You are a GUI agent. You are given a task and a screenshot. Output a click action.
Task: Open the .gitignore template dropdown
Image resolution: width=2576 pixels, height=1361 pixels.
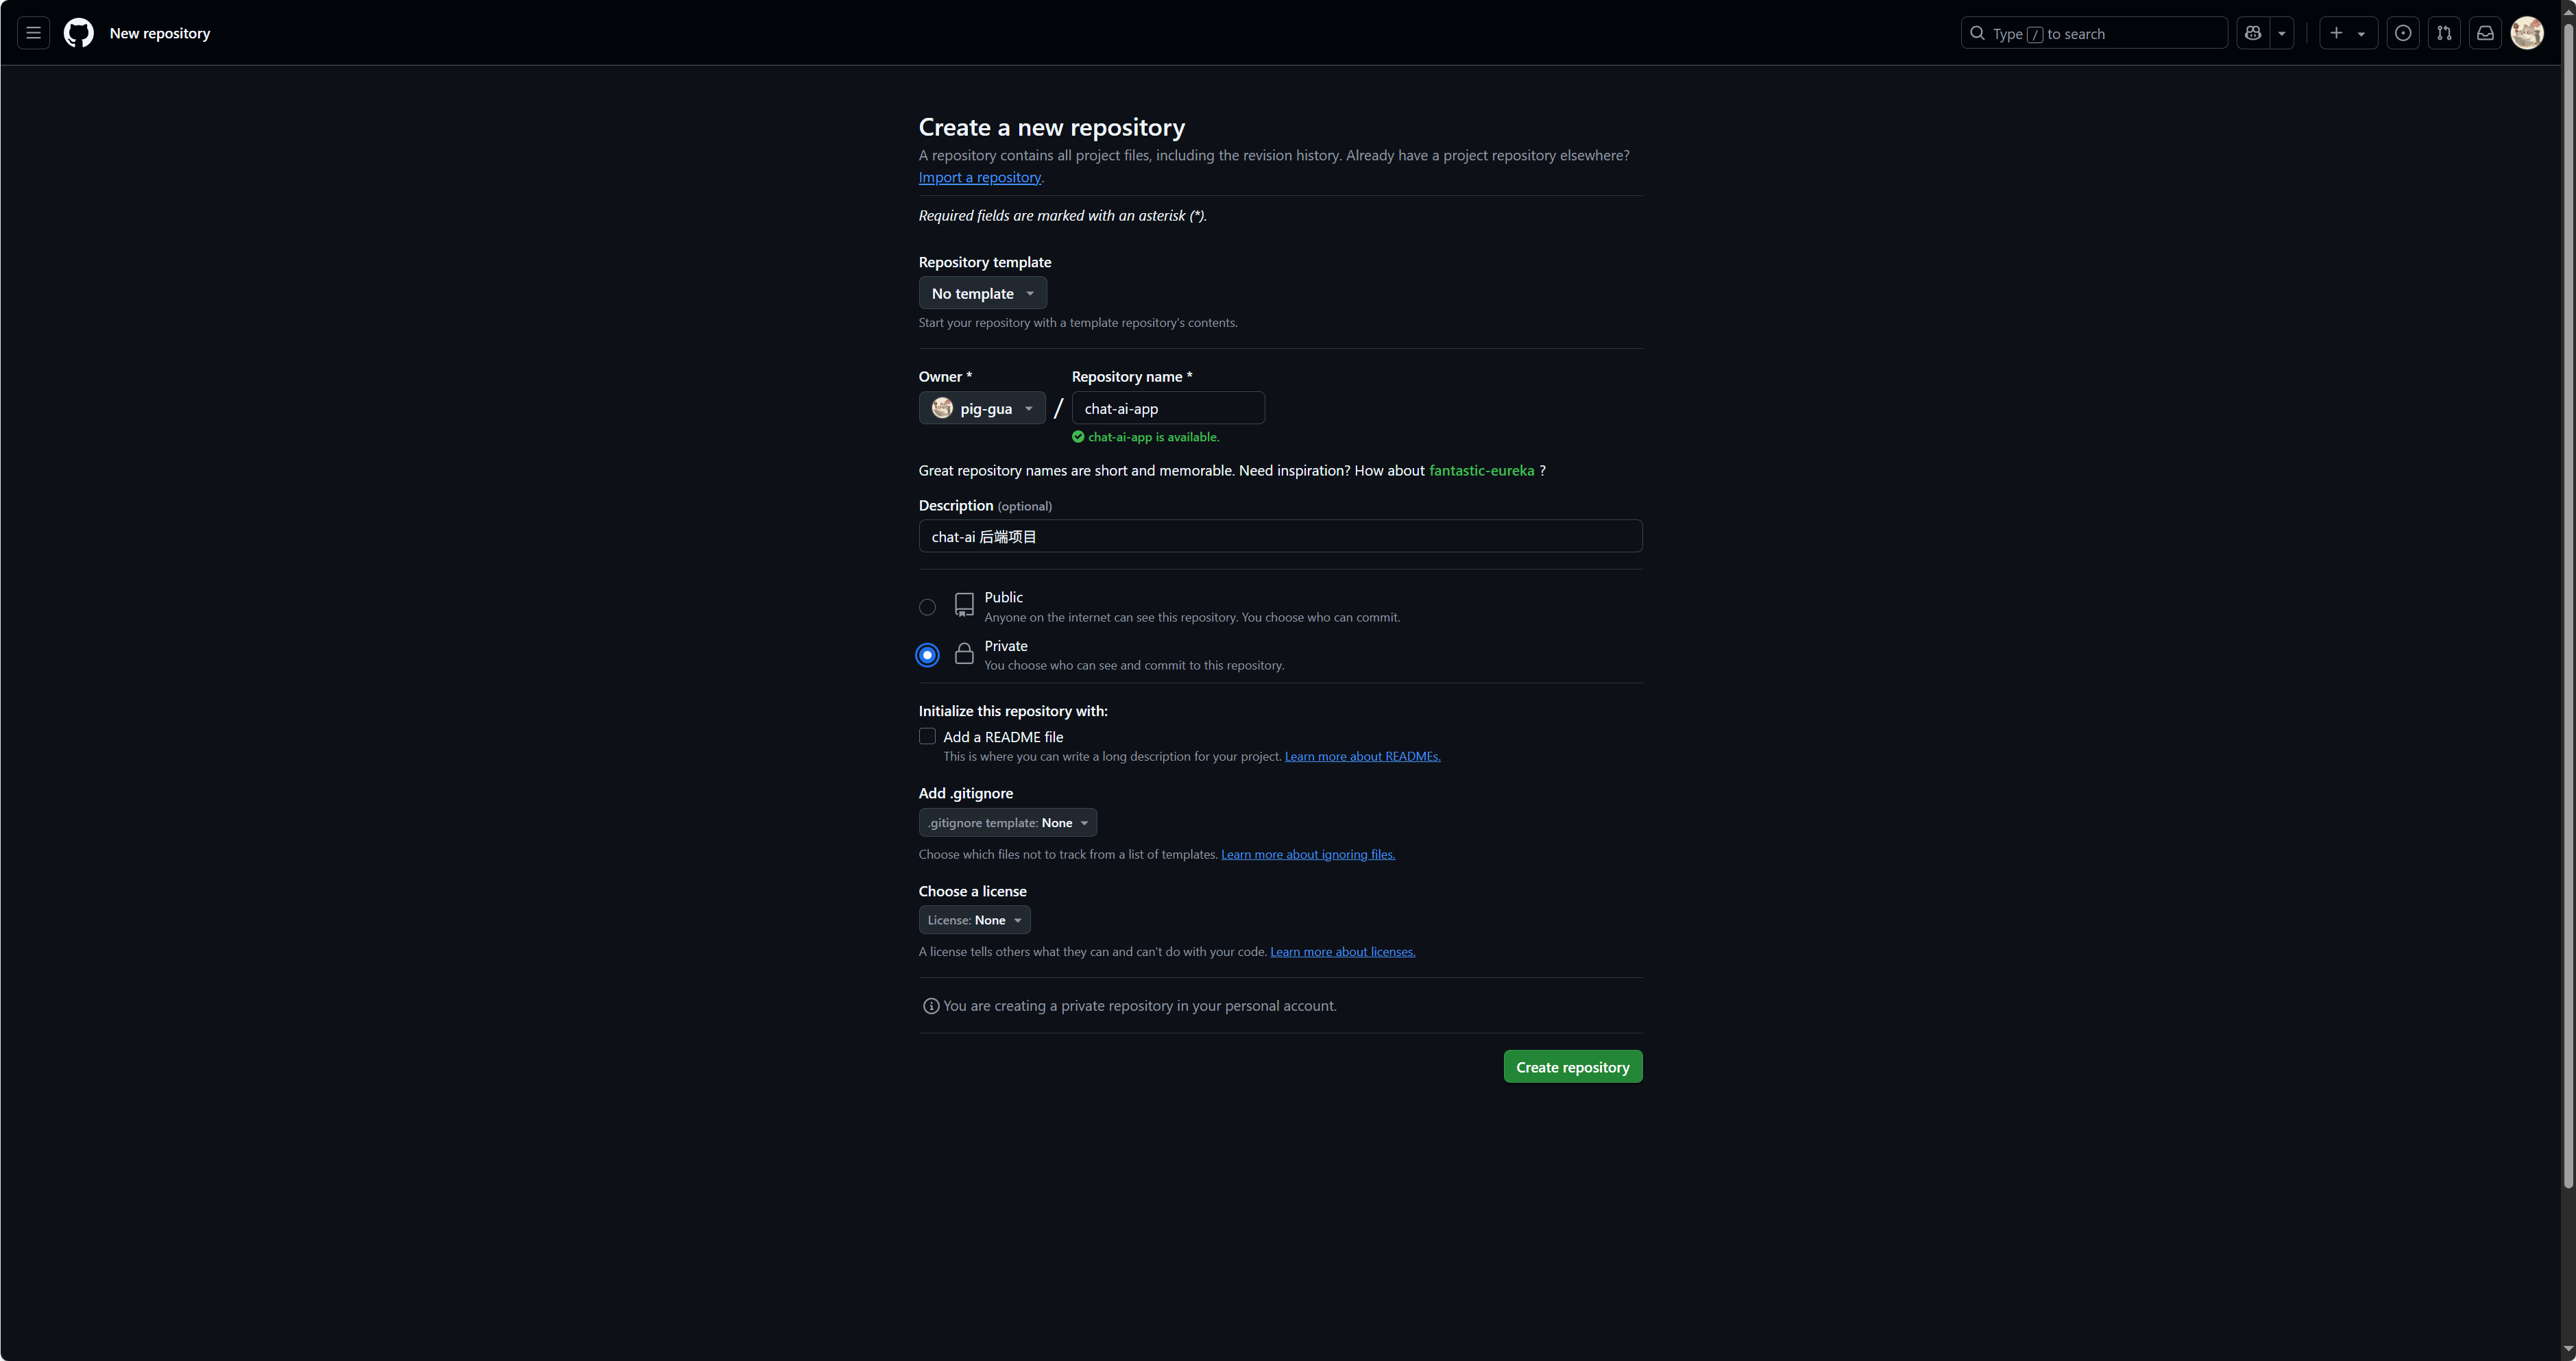pyautogui.click(x=1007, y=823)
